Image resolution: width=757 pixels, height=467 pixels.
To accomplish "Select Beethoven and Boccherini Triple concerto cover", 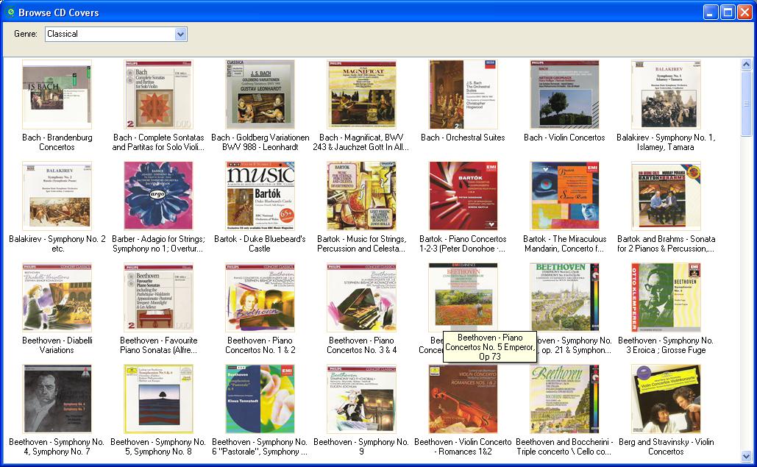I will click(564, 399).
